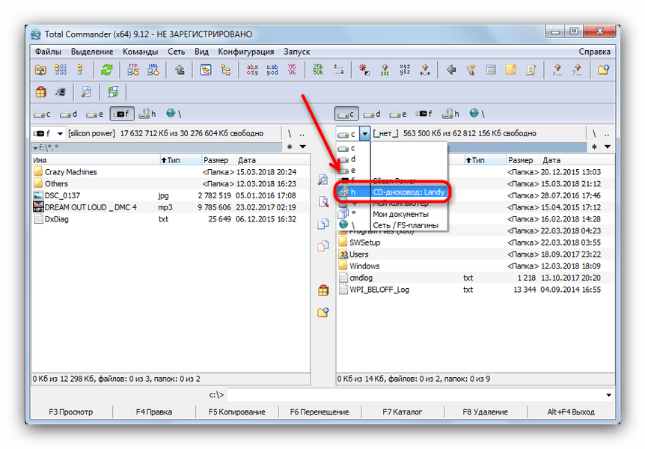Click the Alt+F4 Выход button
Screen dimensions: 645x449
[571, 412]
